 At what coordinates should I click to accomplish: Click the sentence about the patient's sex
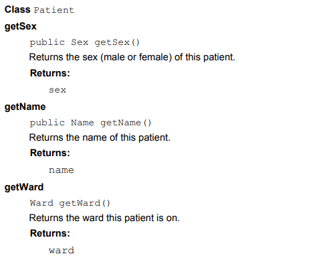point(132,57)
